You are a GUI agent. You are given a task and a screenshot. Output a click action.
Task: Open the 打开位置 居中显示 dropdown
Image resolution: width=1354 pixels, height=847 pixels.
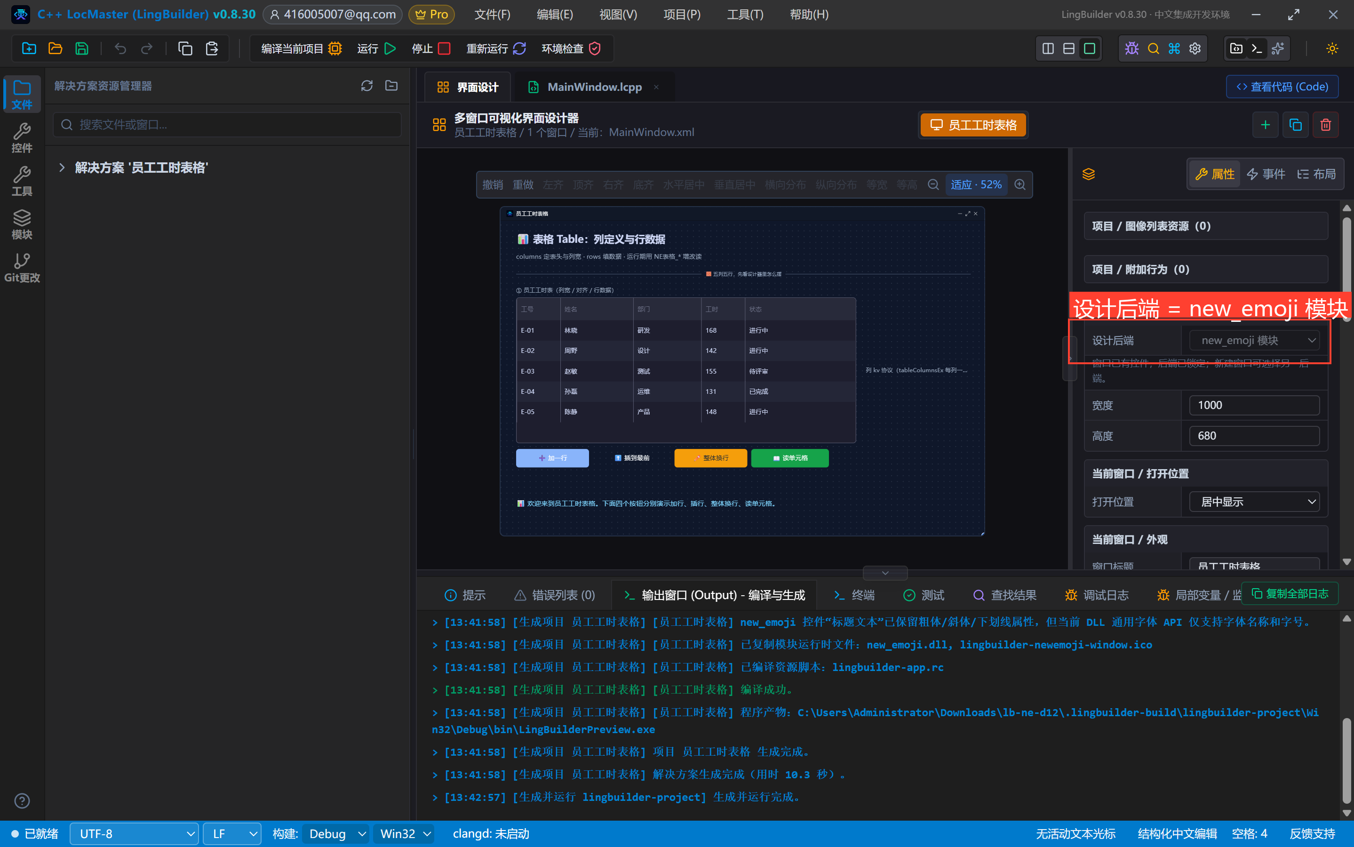coord(1254,502)
